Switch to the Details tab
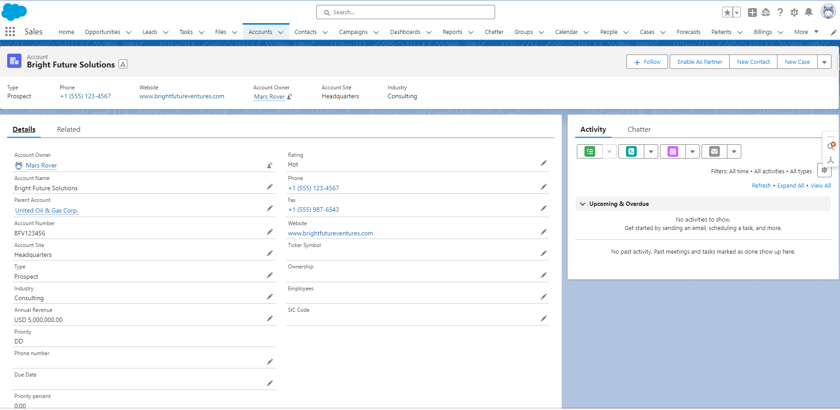 24,129
